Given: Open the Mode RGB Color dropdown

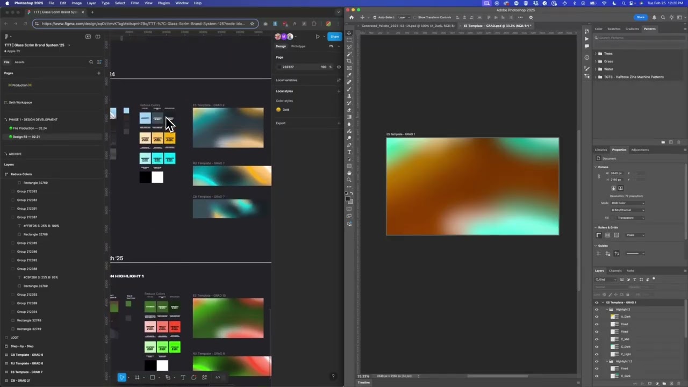Looking at the screenshot, I should click(627, 203).
